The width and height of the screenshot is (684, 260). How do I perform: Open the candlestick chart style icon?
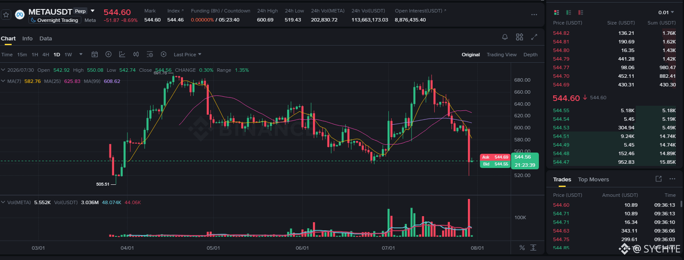136,54
